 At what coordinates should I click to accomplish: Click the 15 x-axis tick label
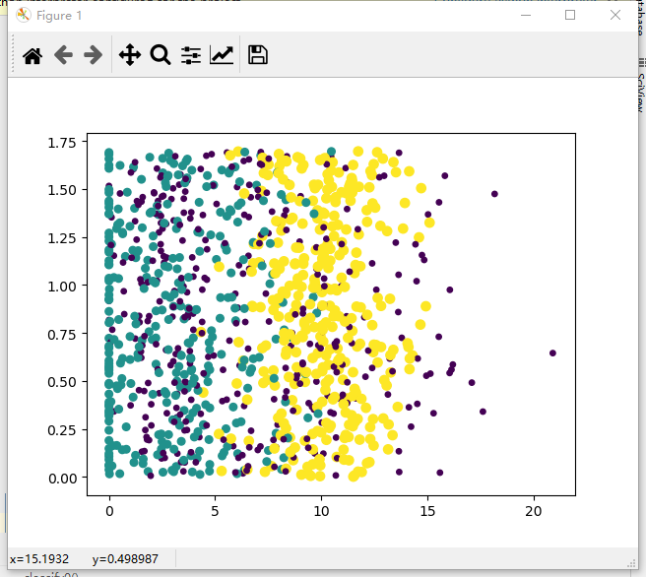click(427, 511)
